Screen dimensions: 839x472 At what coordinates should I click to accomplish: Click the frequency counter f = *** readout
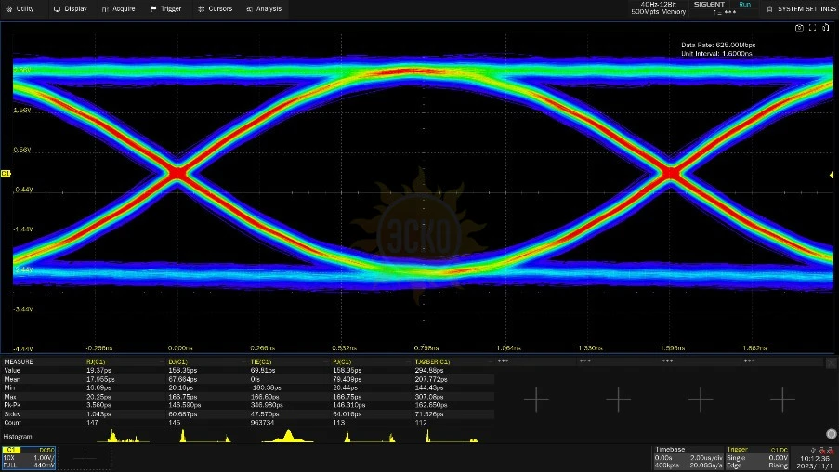[x=725, y=12]
